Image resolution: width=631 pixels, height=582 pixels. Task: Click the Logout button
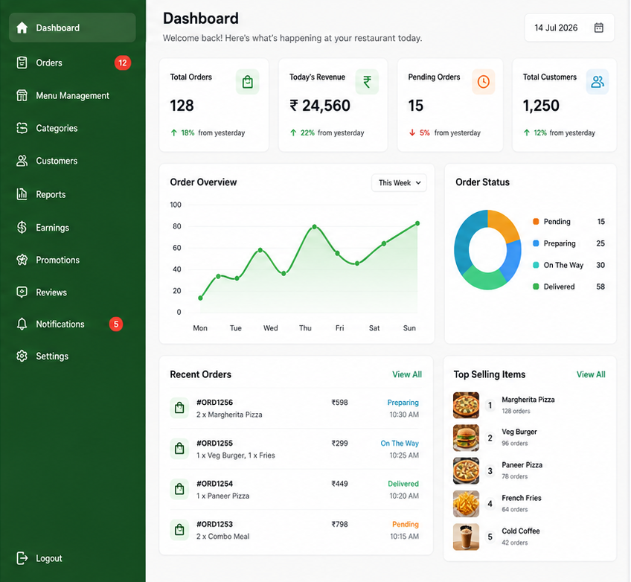click(x=39, y=558)
